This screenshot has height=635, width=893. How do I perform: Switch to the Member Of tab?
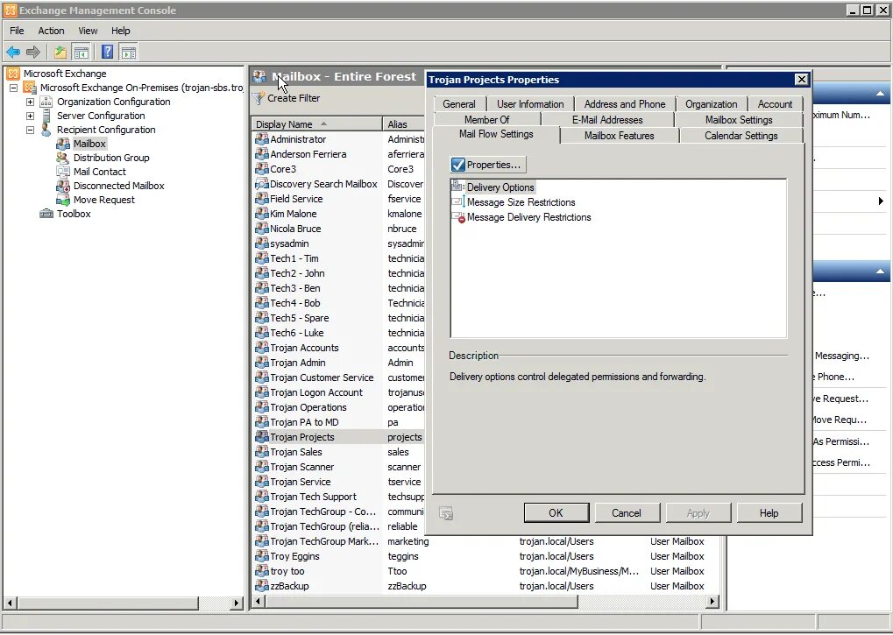coord(487,119)
